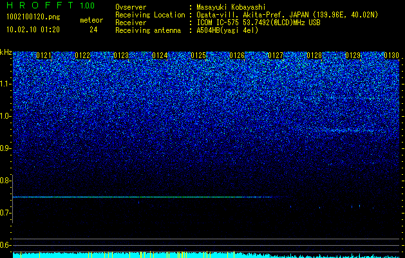Click the observer name Masayuki Kobayashi
Image resolution: width=405 pixels, height=258 pixels.
[231, 7]
